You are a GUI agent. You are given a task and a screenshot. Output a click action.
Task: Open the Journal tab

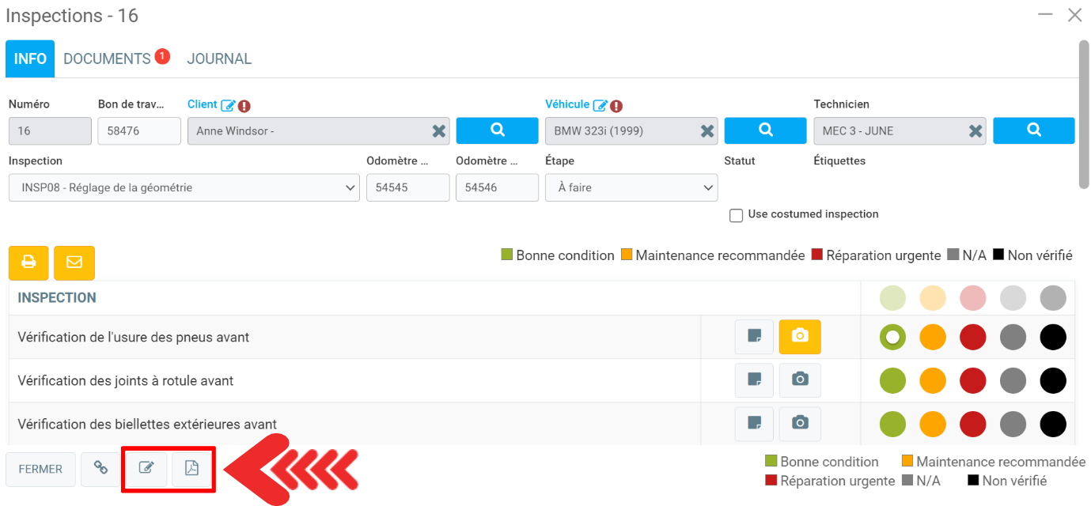219,59
